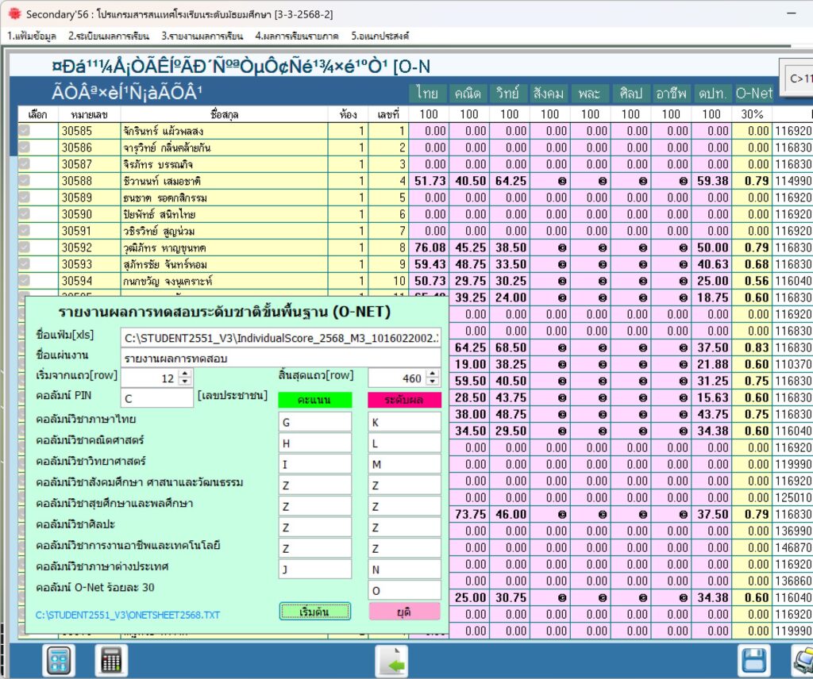This screenshot has width=813, height=679.
Task: Tick the checkbox for student 30585
Action: pos(24,131)
